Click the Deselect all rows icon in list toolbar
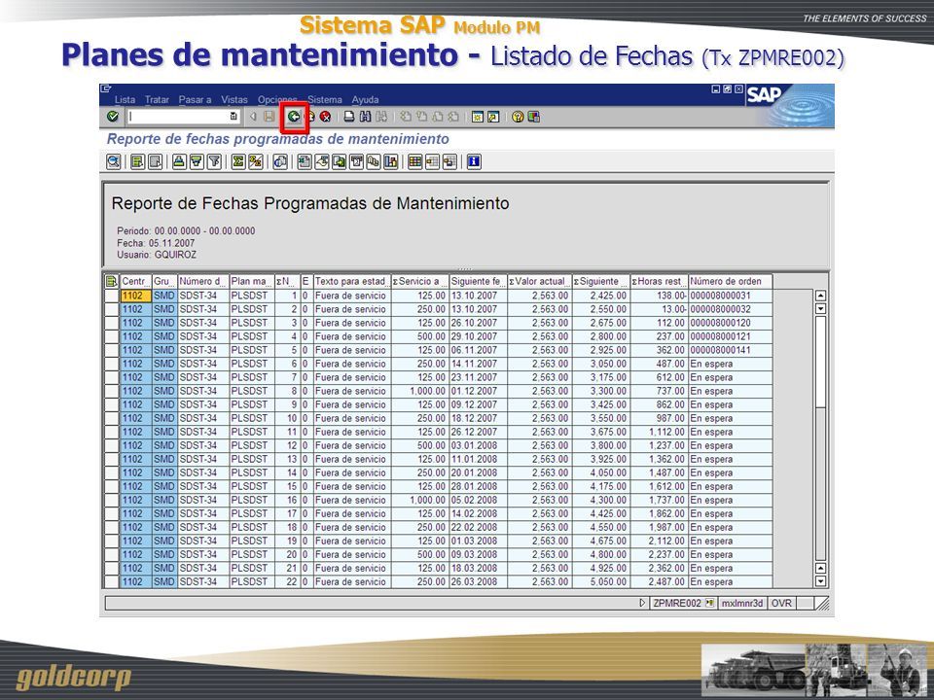 tap(155, 161)
